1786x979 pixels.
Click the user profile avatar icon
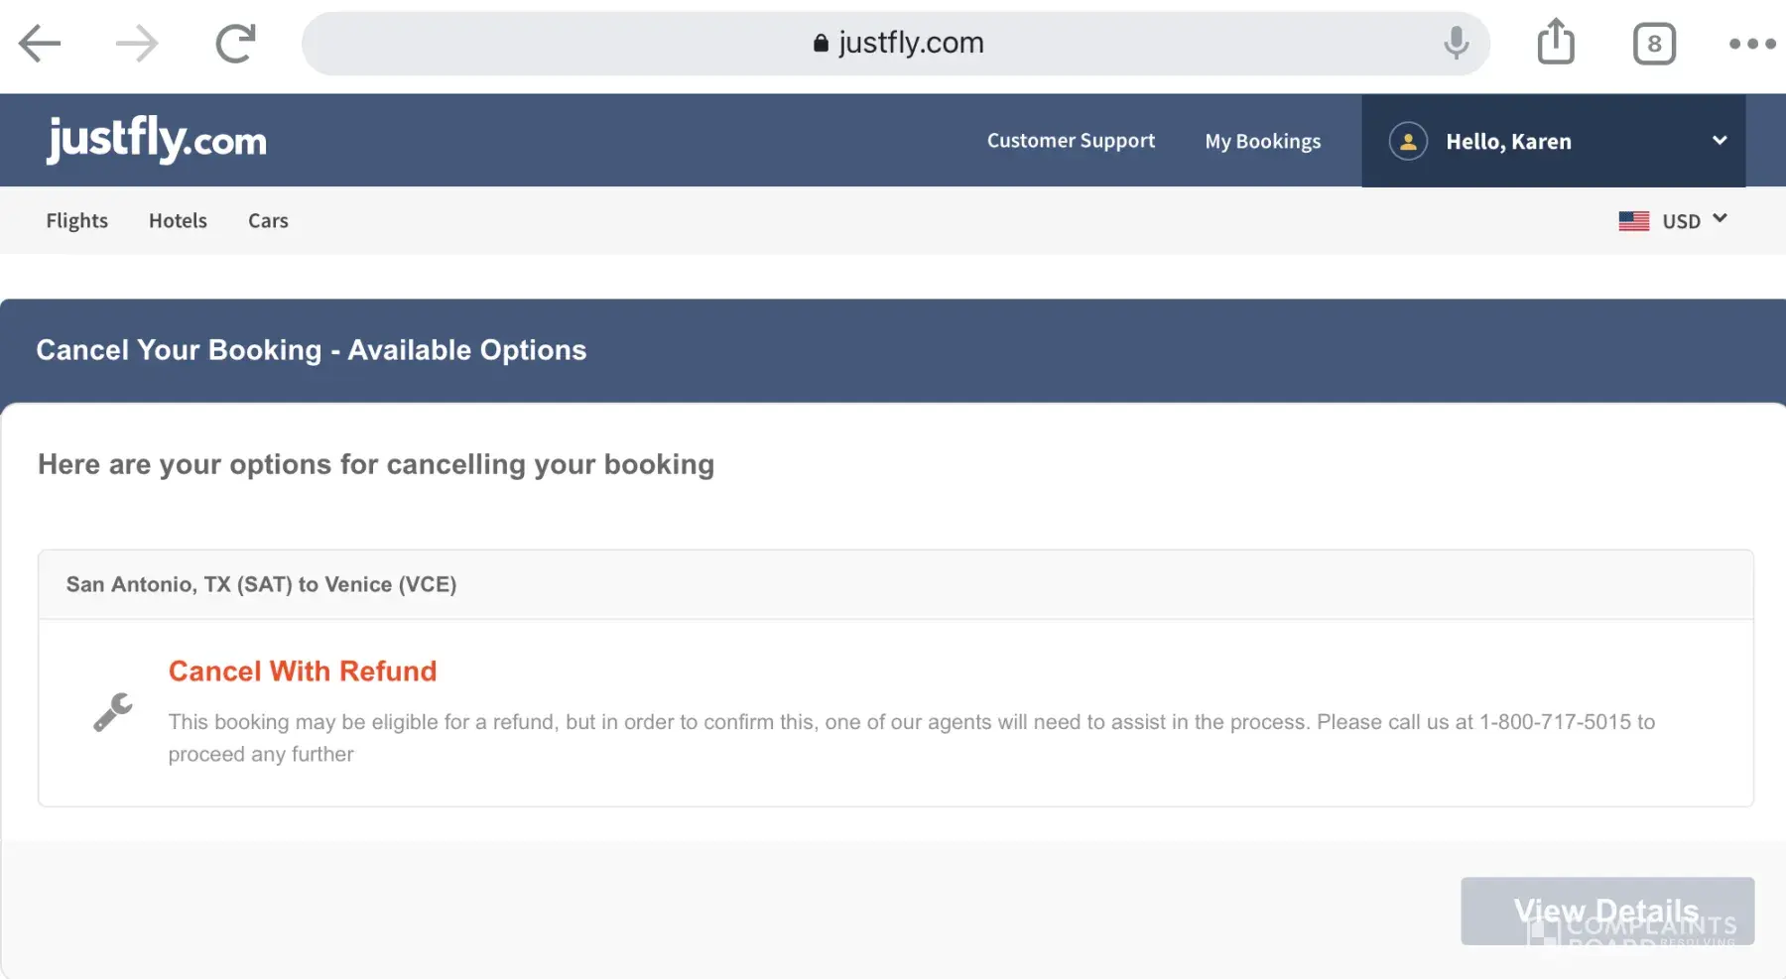[1408, 141]
